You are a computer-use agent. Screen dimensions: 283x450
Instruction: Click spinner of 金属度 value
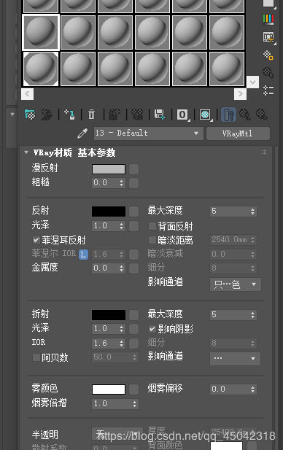(x=121, y=268)
